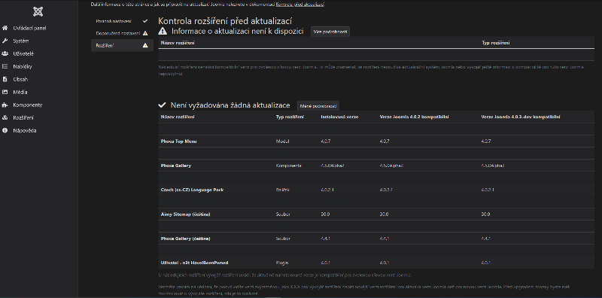The image size is (602, 298).
Task: Click Kontrola rozšíření před aktualizací heading
Action: 225,21
